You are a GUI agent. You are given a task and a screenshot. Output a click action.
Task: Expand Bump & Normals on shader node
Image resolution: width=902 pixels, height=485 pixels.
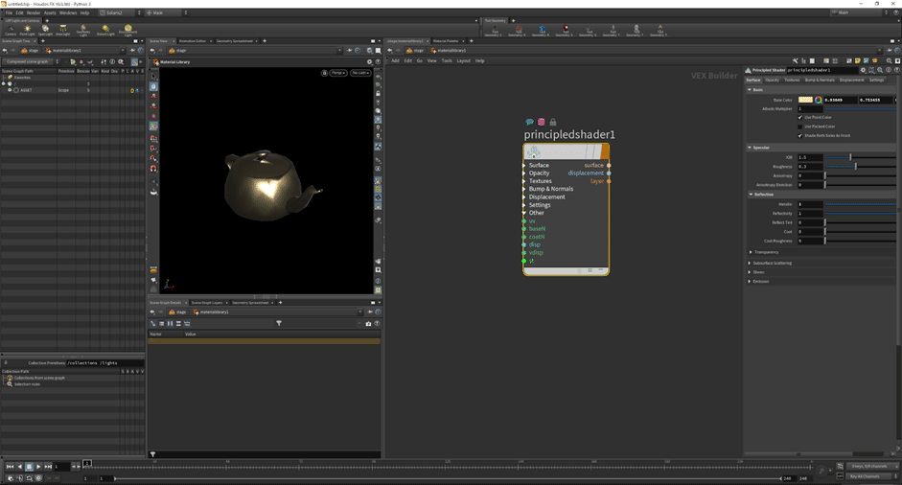click(550, 189)
